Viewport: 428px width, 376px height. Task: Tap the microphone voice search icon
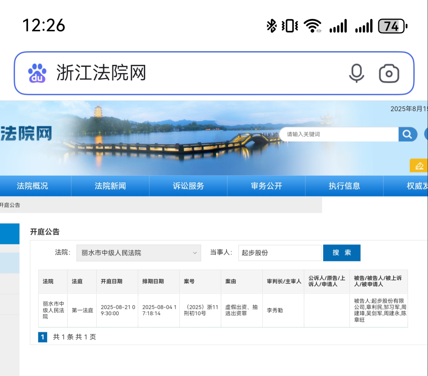click(x=356, y=73)
